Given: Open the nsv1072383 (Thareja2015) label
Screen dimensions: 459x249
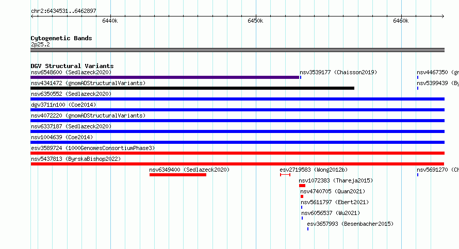Looking at the screenshot, I should pyautogui.click(x=336, y=180).
